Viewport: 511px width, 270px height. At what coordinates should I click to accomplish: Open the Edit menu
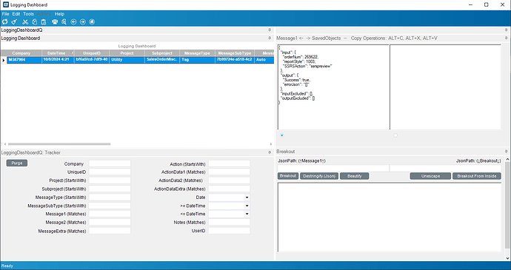click(16, 14)
